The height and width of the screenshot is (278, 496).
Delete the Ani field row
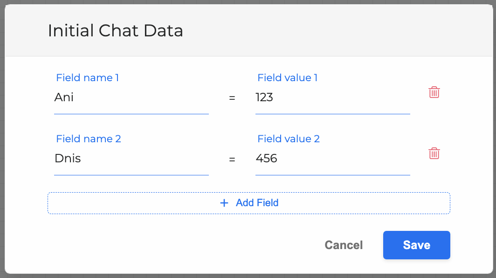pos(434,92)
